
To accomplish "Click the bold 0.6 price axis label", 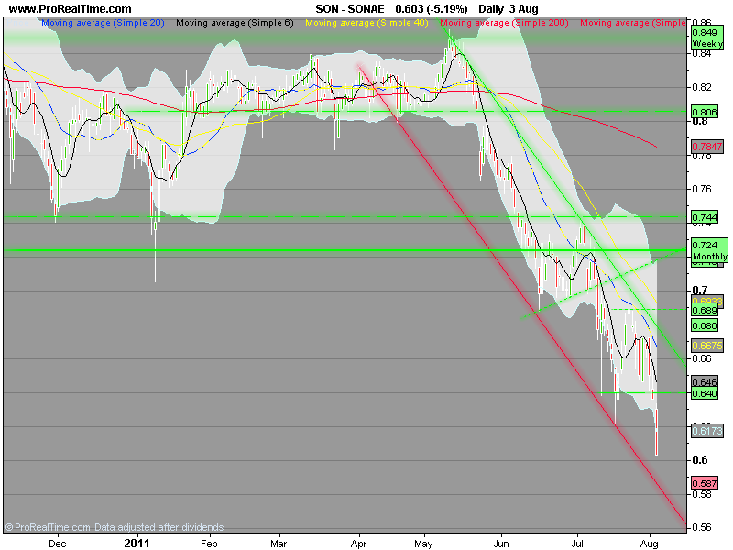I will [700, 460].
